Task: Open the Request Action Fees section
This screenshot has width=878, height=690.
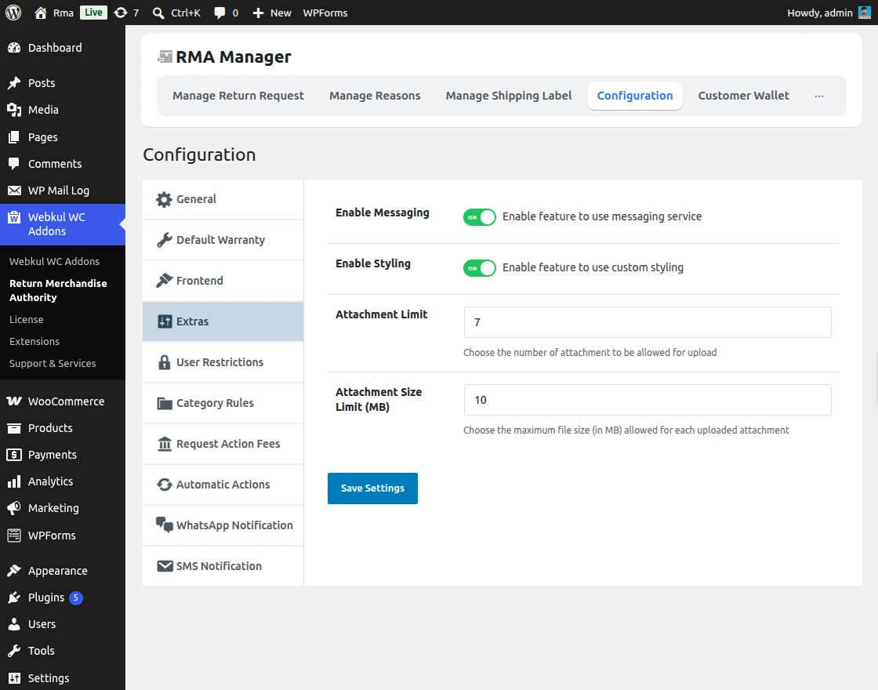Action: click(x=223, y=444)
